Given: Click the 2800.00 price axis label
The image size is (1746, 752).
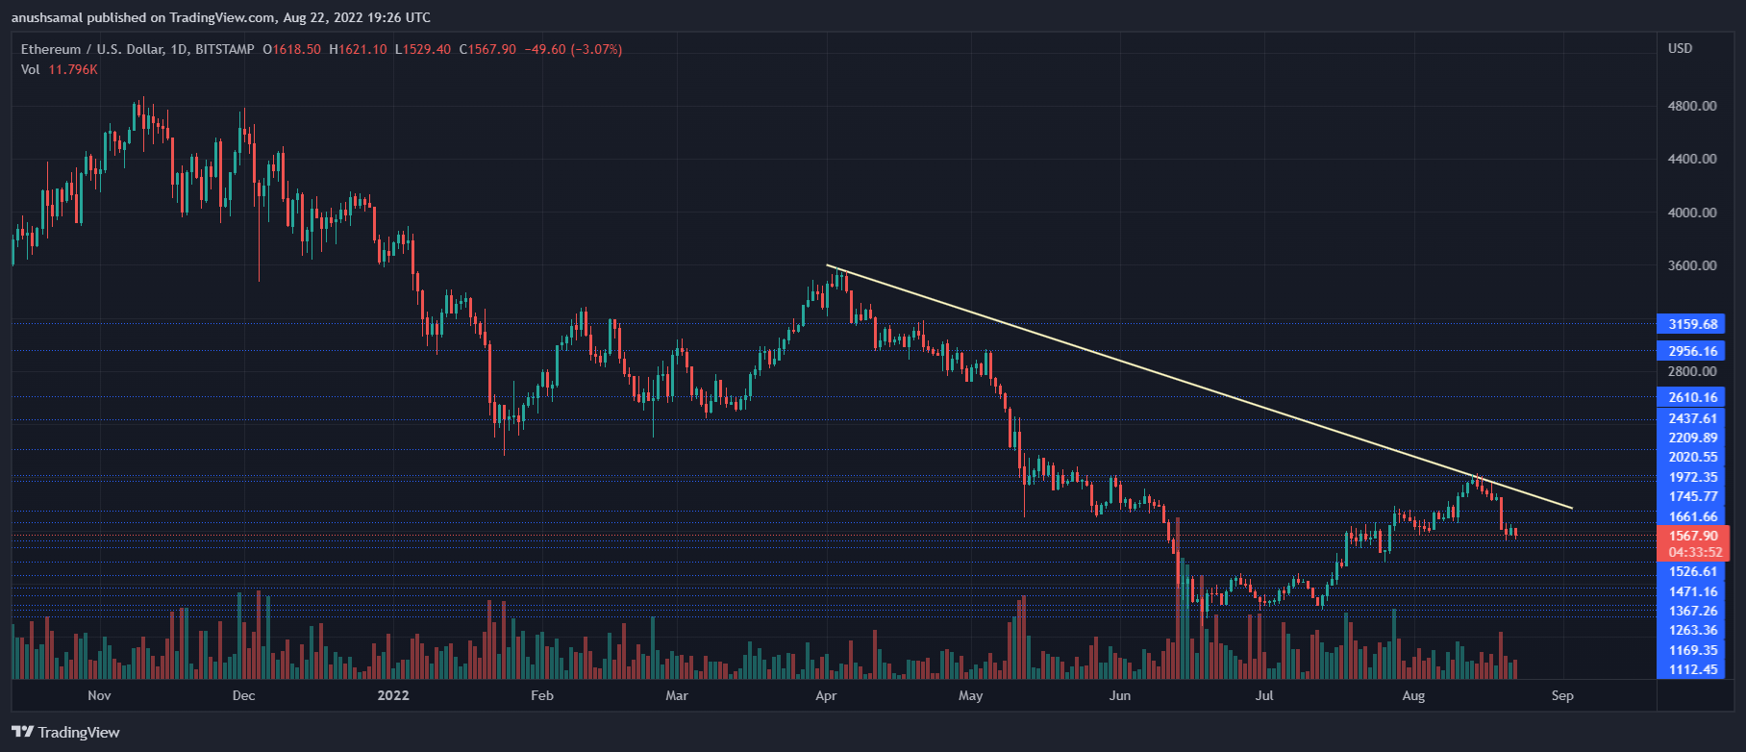Looking at the screenshot, I should pos(1692,371).
